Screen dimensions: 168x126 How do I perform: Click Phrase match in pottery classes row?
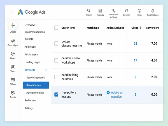click(x=94, y=44)
